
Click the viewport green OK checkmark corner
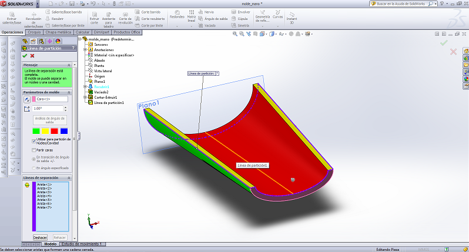click(x=444, y=43)
